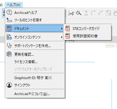Expand the オンラインコンテンツ submenu arrow
Screen dimensions: 117x109
pyautogui.click(x=62, y=37)
